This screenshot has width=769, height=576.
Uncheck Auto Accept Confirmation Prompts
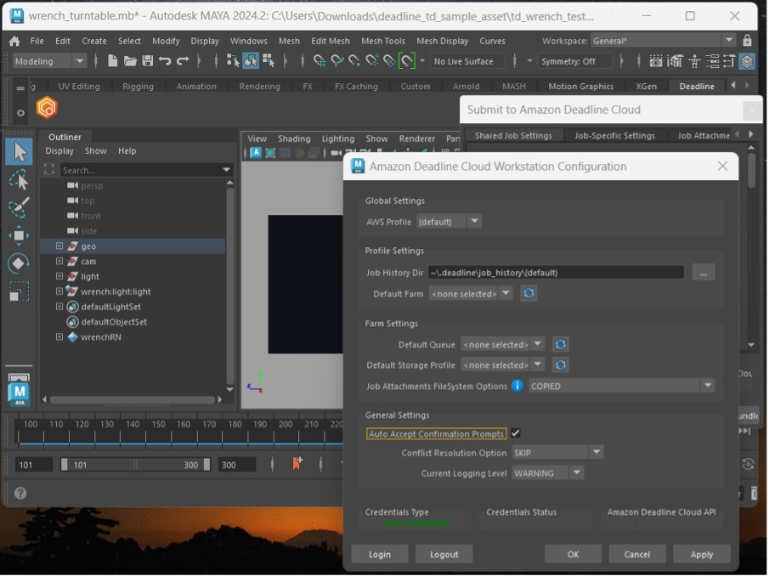516,433
